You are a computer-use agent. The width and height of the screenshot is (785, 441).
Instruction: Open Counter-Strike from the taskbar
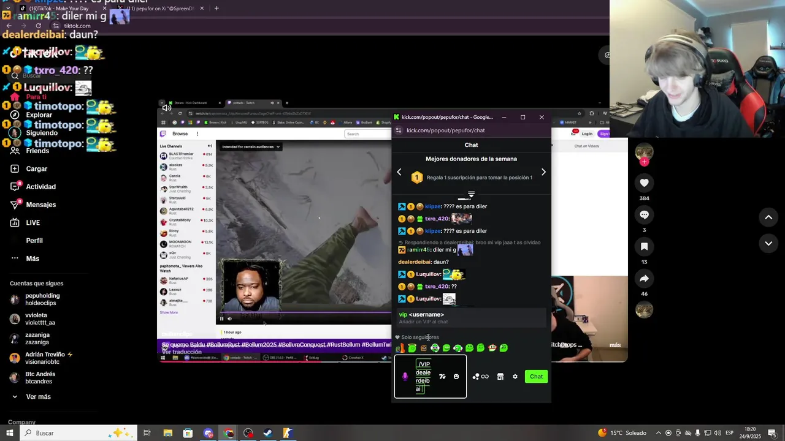[288, 433]
